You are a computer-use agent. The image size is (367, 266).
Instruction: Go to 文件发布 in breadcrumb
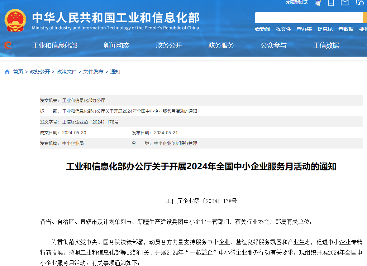(x=93, y=72)
